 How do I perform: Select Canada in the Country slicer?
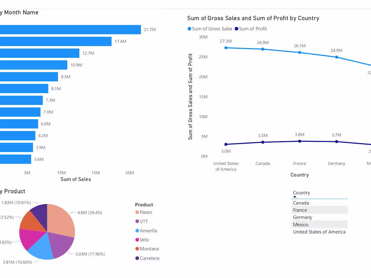click(319, 203)
